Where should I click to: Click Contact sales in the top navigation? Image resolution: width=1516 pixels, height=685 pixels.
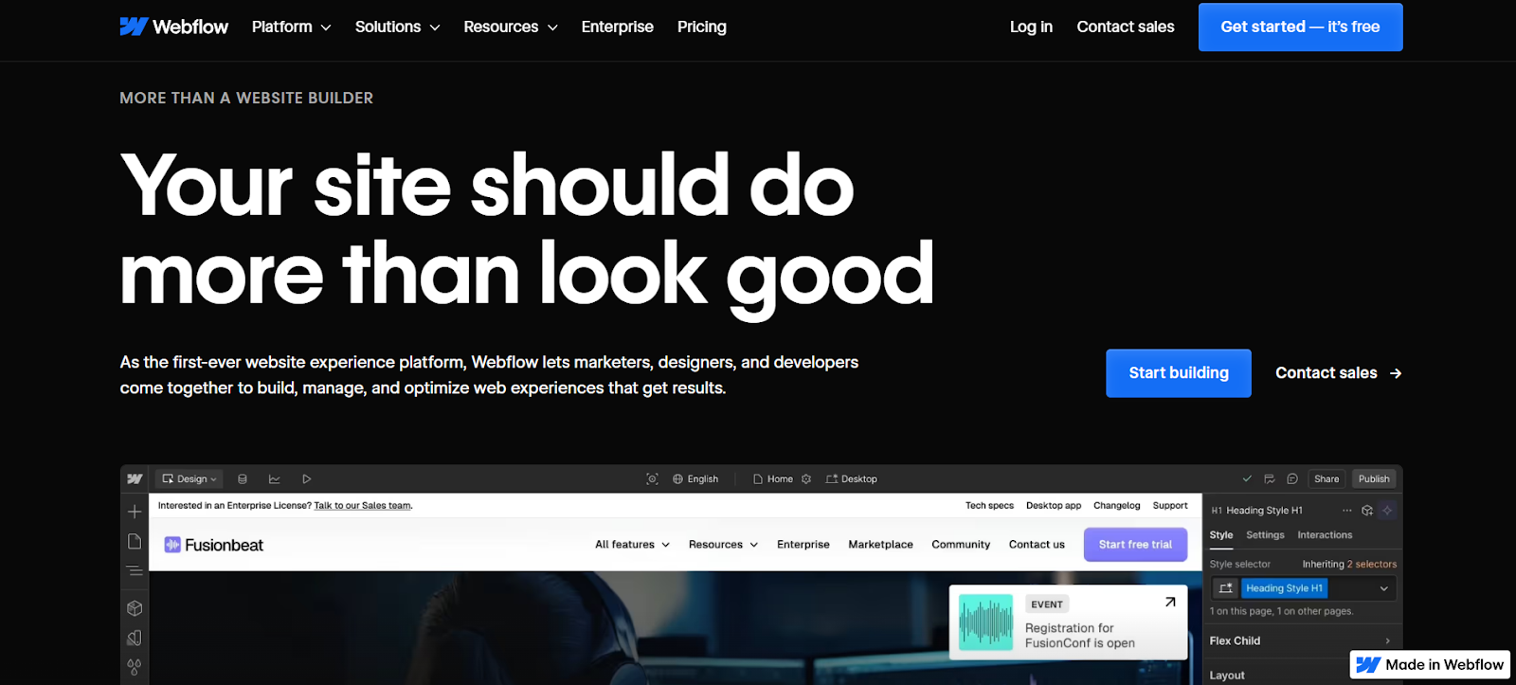click(1126, 27)
